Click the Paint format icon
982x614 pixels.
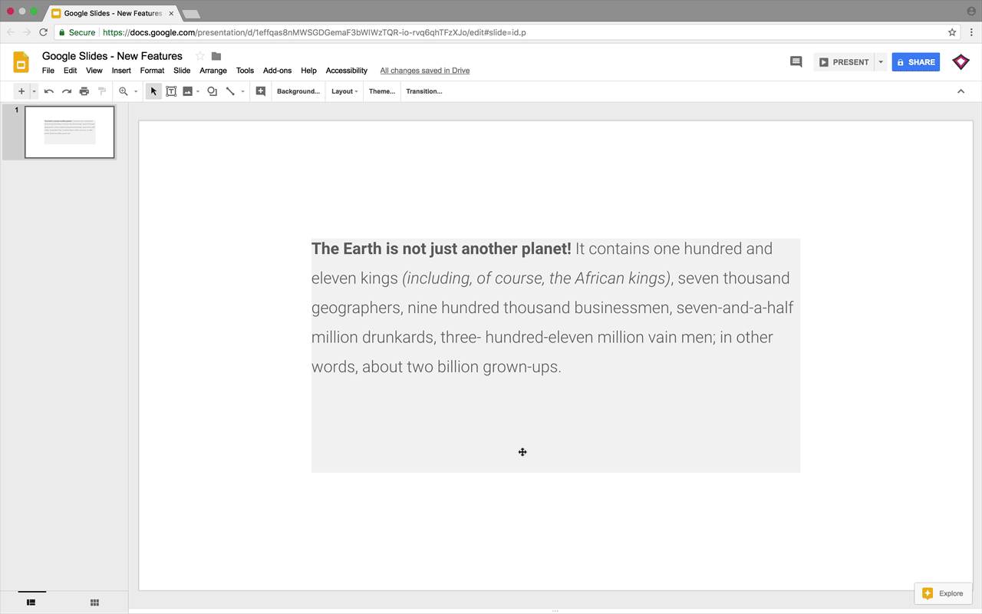pos(102,91)
